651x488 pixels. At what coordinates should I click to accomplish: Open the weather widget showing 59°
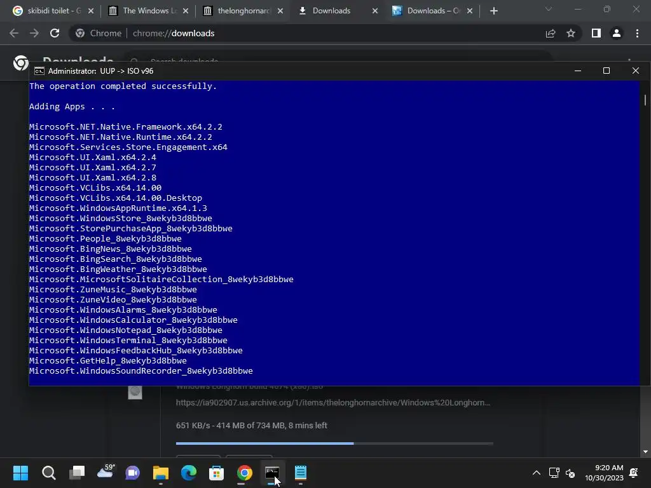(105, 472)
